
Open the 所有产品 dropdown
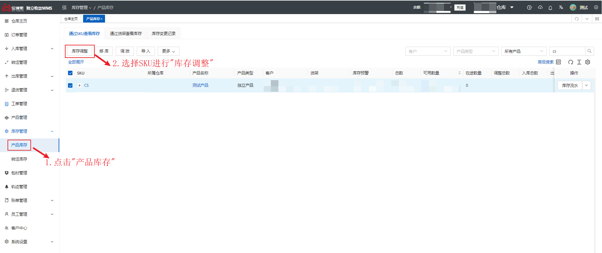coord(524,51)
